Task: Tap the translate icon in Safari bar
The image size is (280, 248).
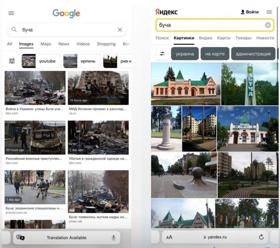Action: [20, 237]
